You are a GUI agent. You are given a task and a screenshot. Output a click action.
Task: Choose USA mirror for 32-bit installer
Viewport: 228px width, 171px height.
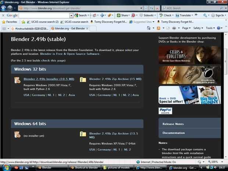[x=26, y=95]
